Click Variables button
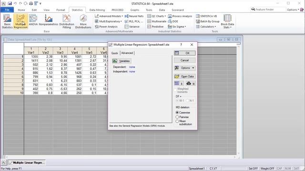305x171 pixels. tap(122, 61)
